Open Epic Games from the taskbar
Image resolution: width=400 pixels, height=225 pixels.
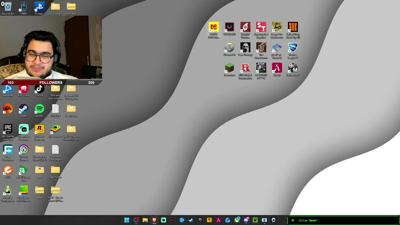[200, 220]
